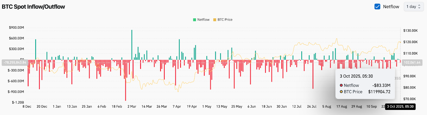Click the -78,255,843.84 netflow axis tag
This screenshot has width=427, height=115.
click(15, 63)
